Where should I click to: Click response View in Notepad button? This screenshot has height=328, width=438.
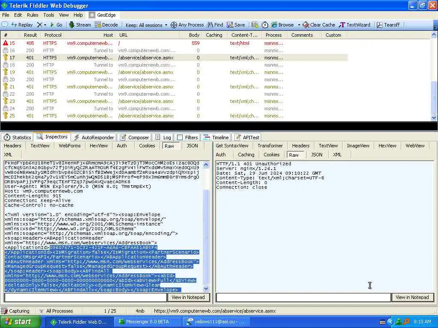412,297
